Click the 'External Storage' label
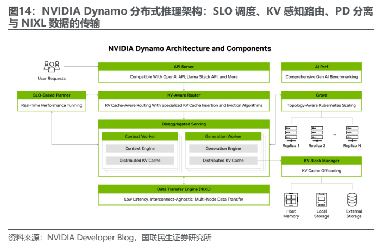The height and width of the screenshot is (250, 382). pyautogui.click(x=354, y=214)
